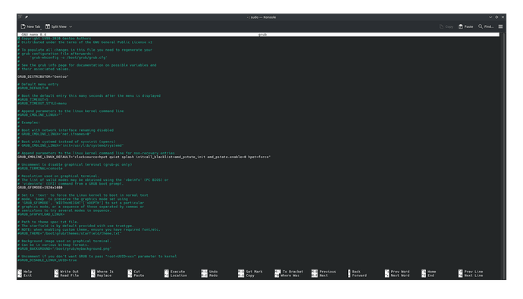This screenshot has height=299, width=523.
Task: Open the Find search tool
Action: coord(486,26)
